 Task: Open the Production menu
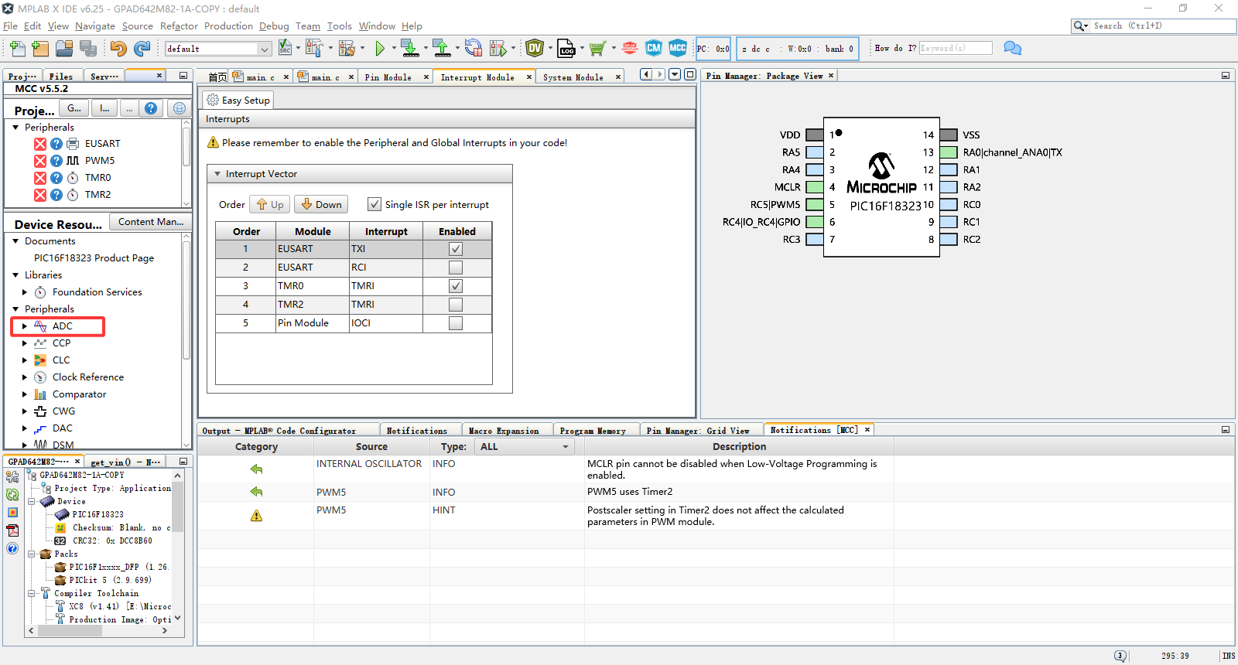click(x=228, y=26)
